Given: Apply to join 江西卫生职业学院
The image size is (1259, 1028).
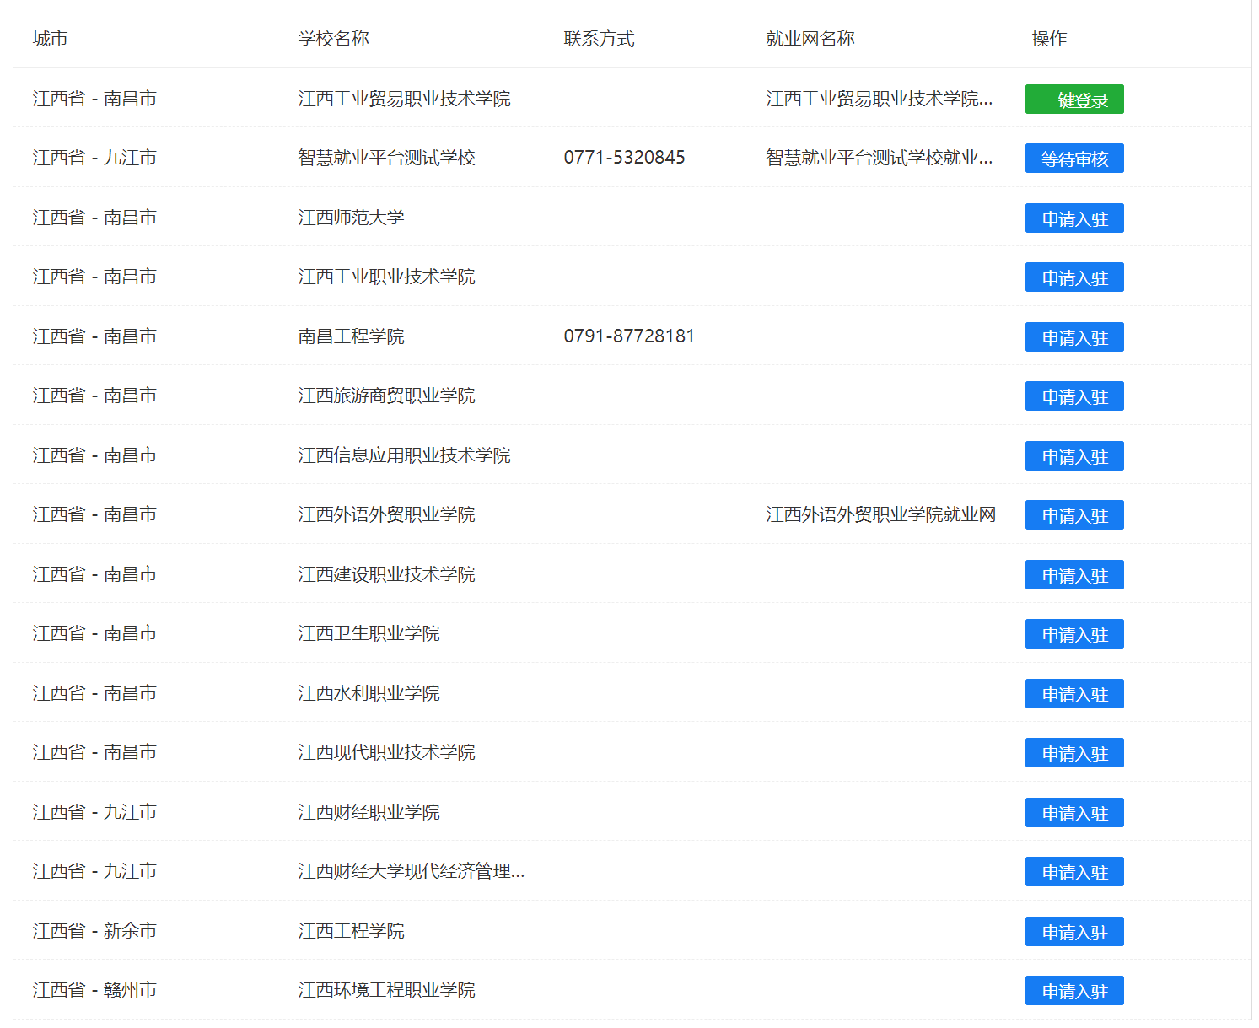Looking at the screenshot, I should point(1074,634).
